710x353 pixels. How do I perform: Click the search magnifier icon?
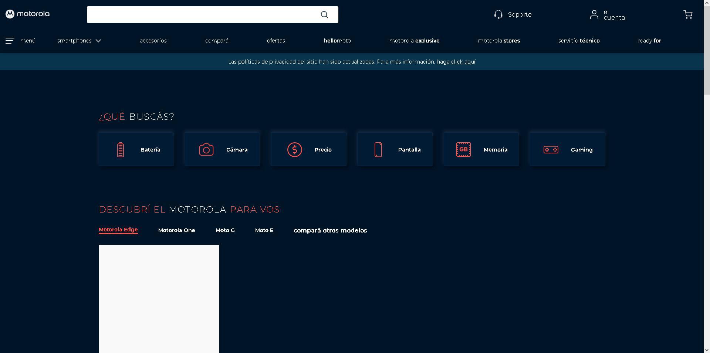click(324, 15)
